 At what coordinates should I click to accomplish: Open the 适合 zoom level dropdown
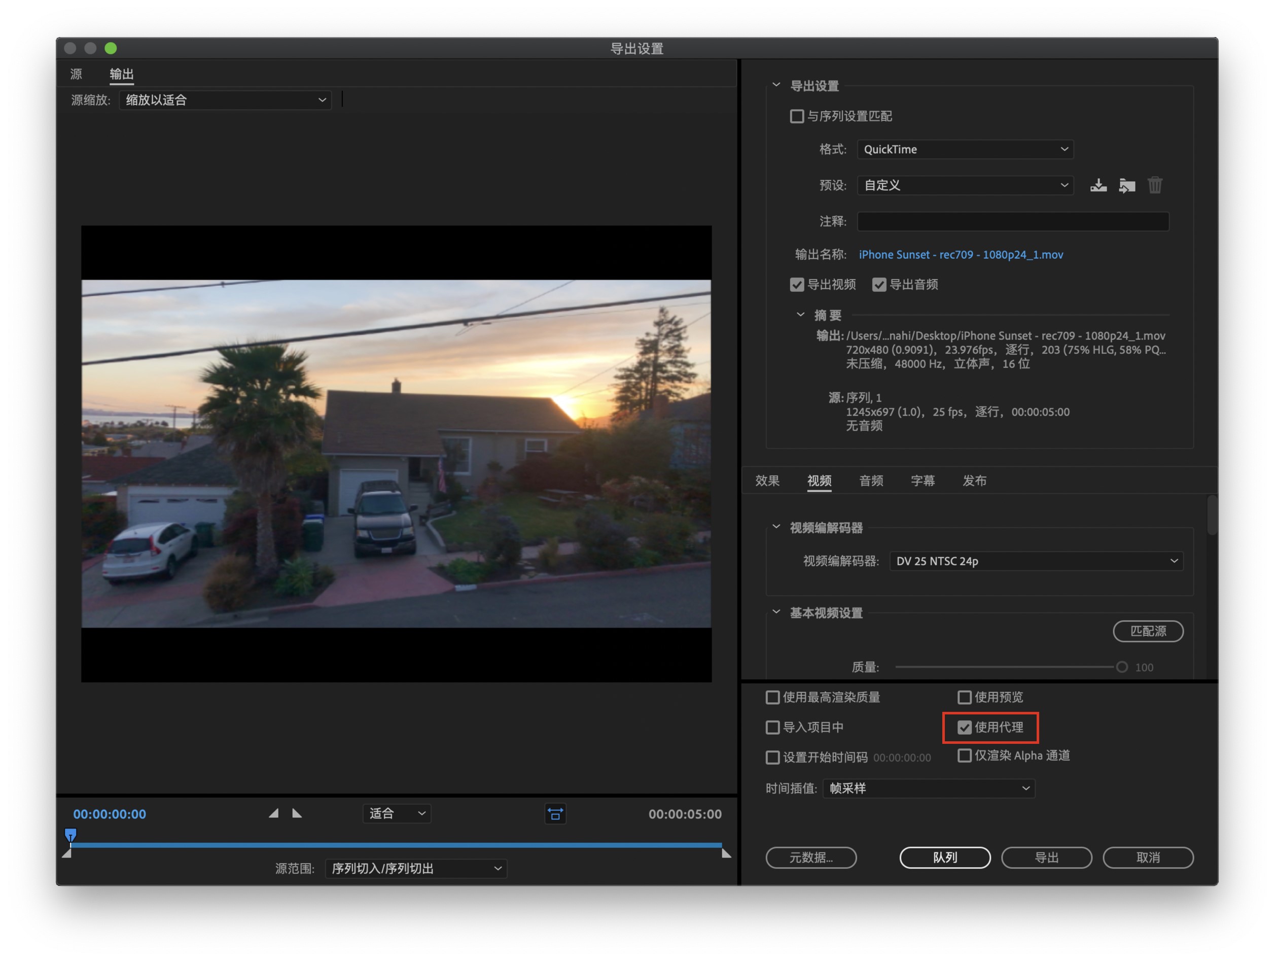point(397,813)
